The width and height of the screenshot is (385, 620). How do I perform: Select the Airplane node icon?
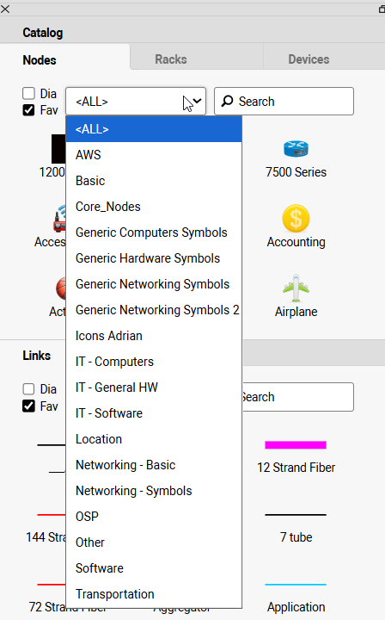(296, 288)
